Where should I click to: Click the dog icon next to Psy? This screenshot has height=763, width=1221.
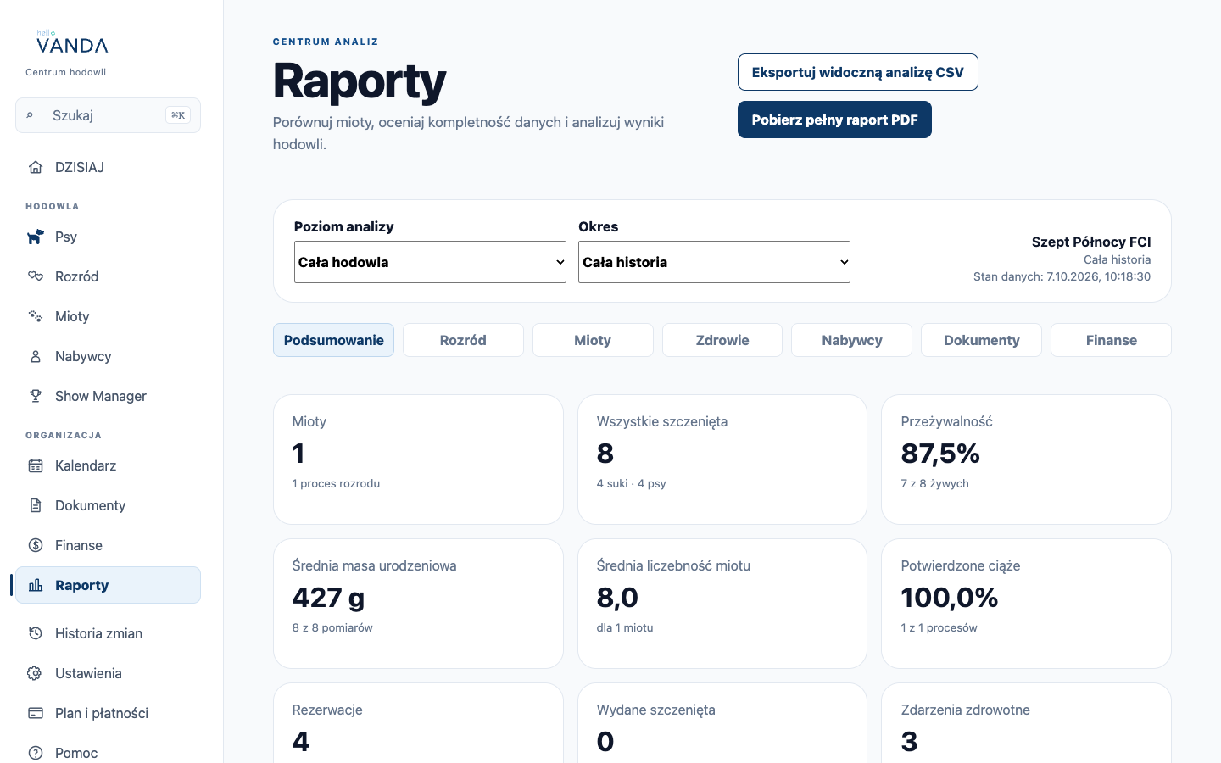click(36, 237)
